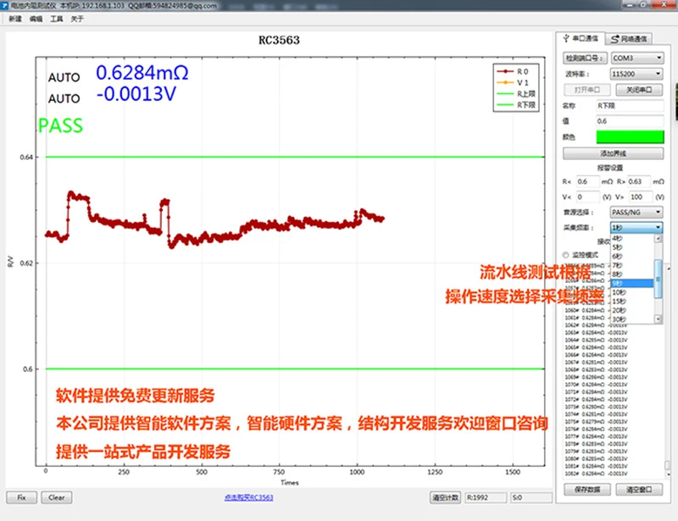Click the 保存数据 button
The height and width of the screenshot is (521, 678).
[x=587, y=490]
